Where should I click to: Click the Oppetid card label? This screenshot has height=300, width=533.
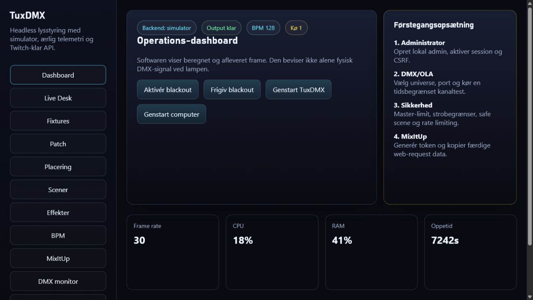(442, 226)
